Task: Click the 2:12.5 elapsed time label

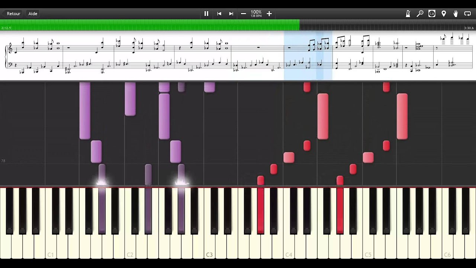Action: 6,28
